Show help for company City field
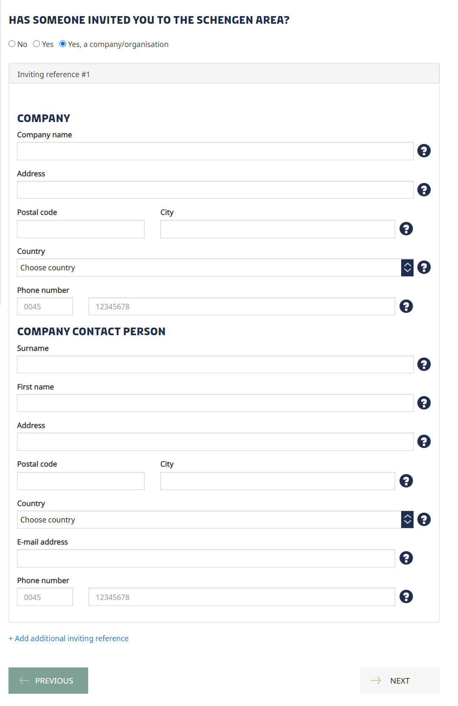This screenshot has width=458, height=706. click(x=406, y=229)
